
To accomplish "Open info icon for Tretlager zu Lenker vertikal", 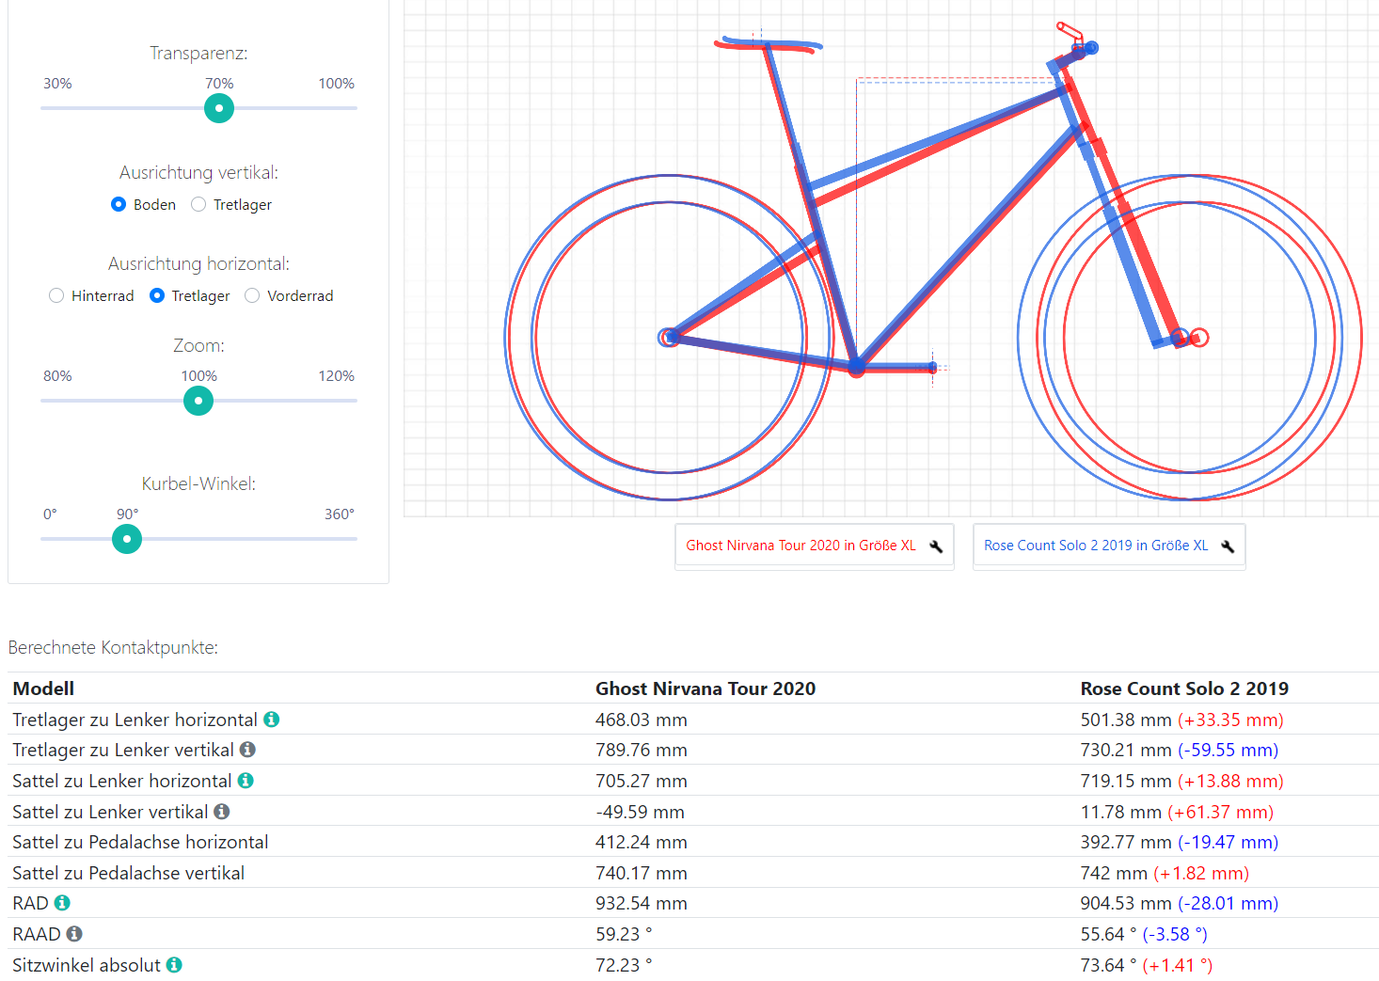I will point(247,750).
